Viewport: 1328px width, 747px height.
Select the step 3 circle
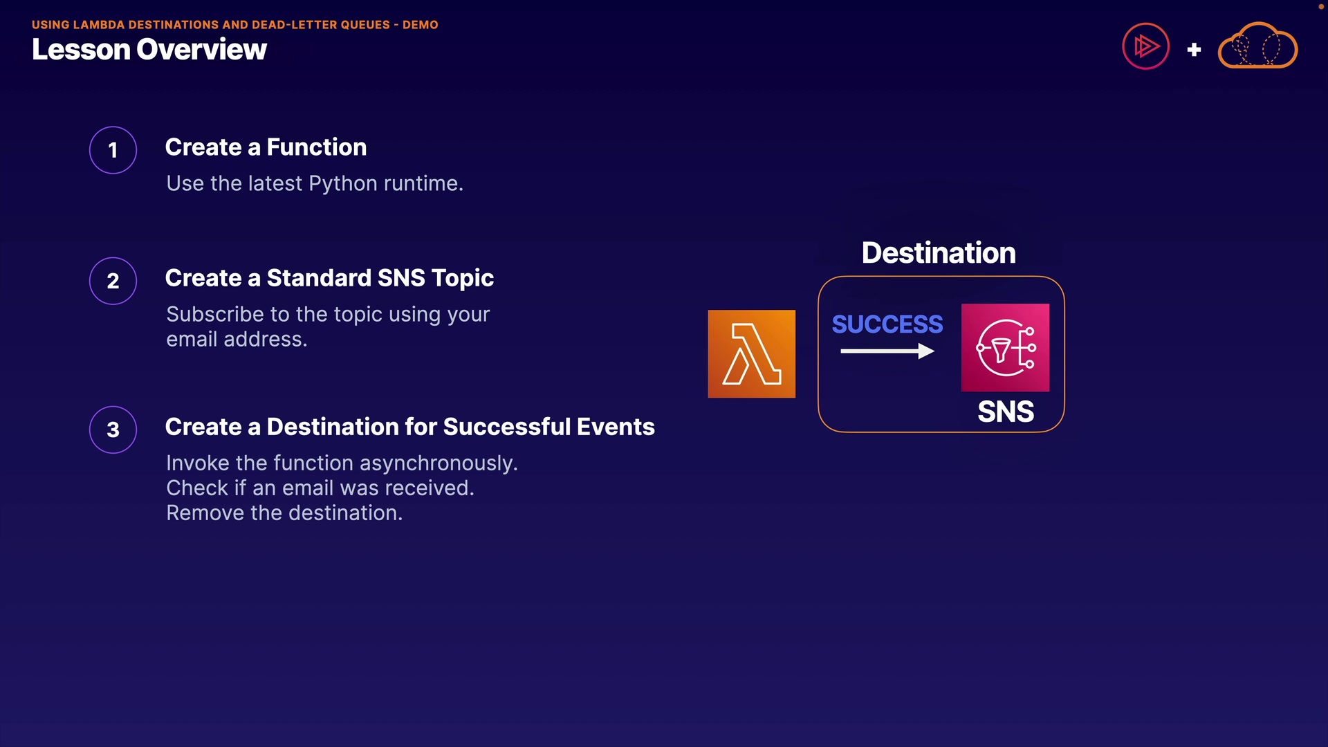click(x=113, y=430)
